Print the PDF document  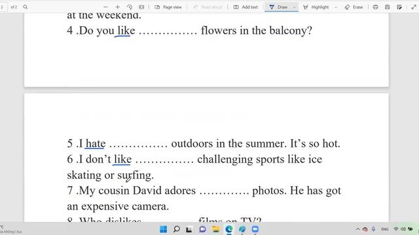[x=375, y=7]
